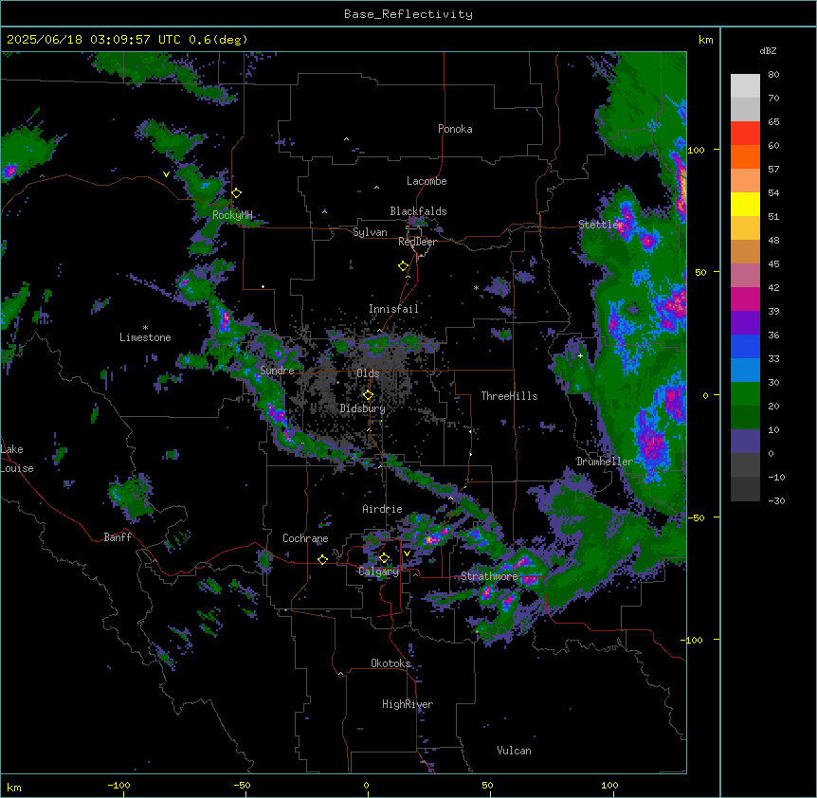Click the Banff town label

click(x=118, y=537)
